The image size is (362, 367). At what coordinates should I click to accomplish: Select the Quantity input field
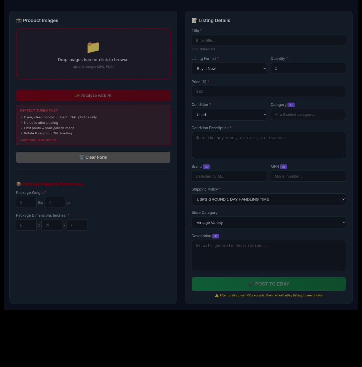point(308,69)
